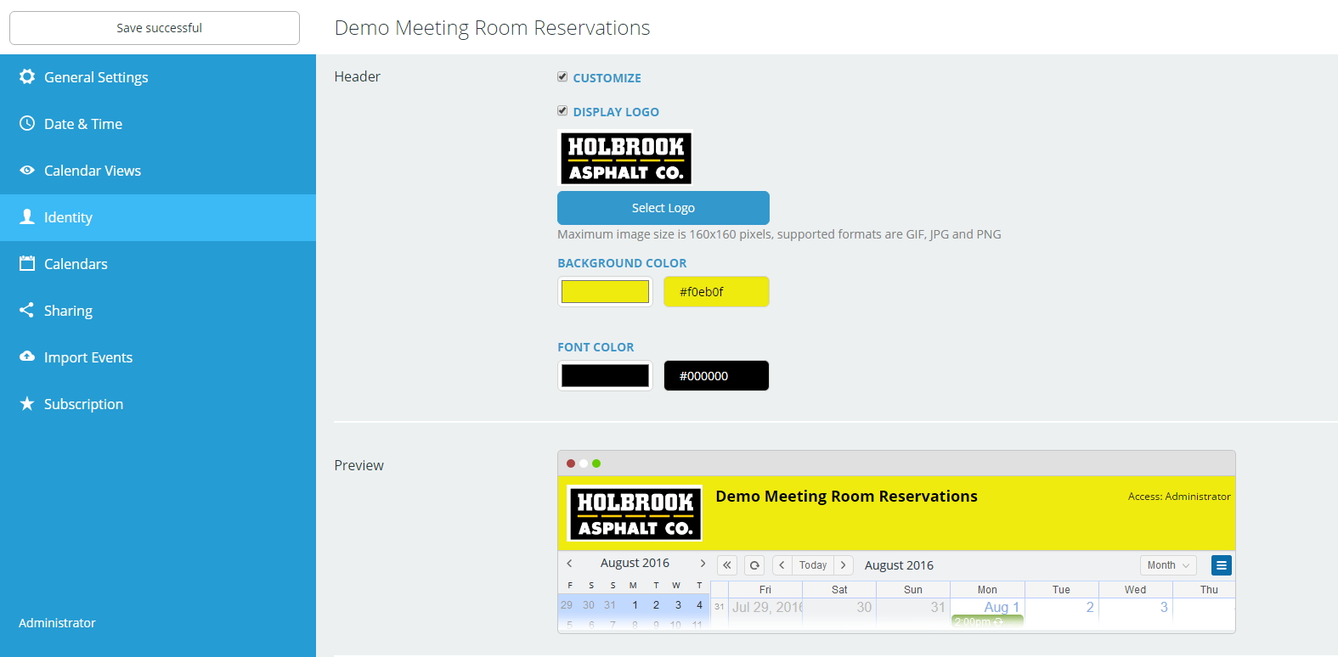Click the 'Mon' column header in preview
This screenshot has height=657, width=1338.
(x=987, y=590)
